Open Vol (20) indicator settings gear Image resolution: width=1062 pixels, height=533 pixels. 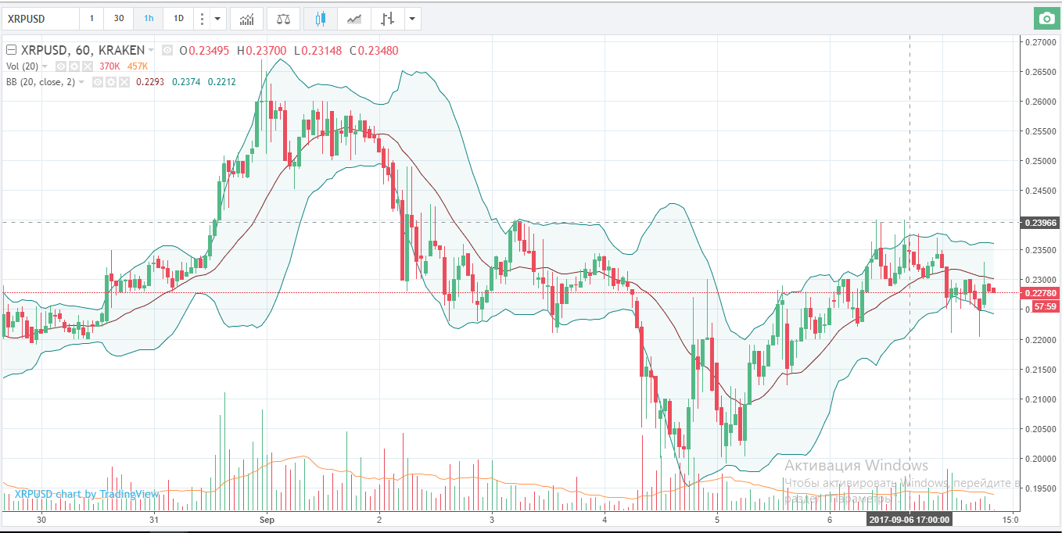point(74,66)
